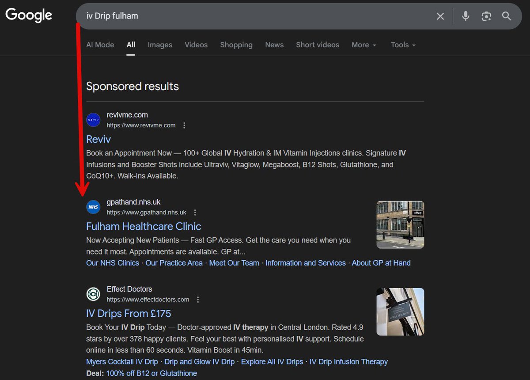Open the Reviv ad title link

click(x=98, y=139)
